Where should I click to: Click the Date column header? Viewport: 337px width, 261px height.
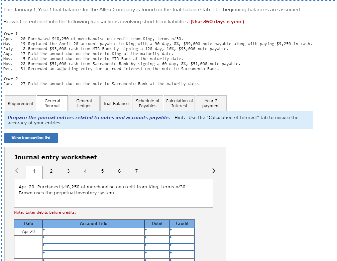(x=28, y=223)
